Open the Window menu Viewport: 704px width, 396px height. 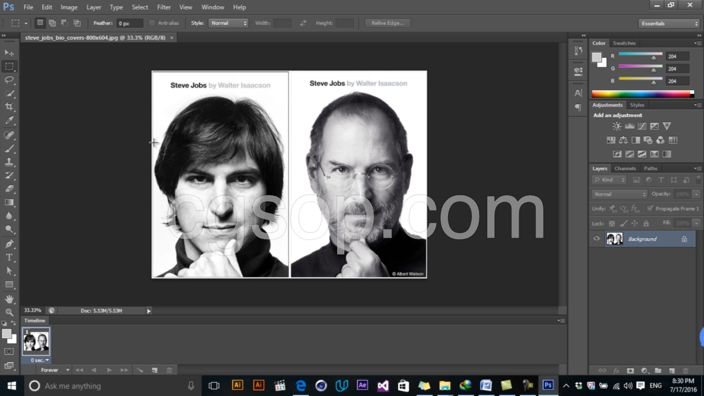click(212, 7)
